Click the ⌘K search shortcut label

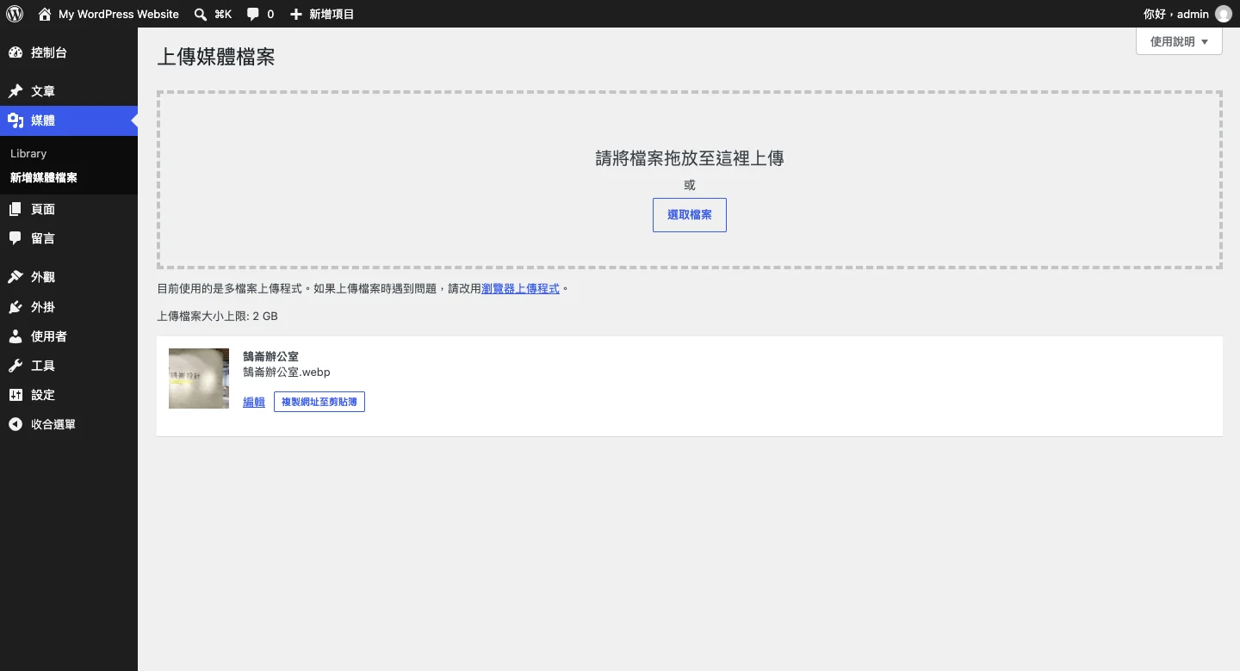[223, 14]
